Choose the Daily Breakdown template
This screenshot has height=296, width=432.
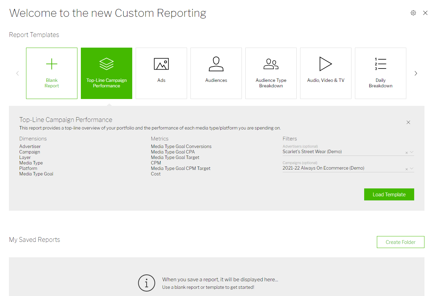coord(381,73)
